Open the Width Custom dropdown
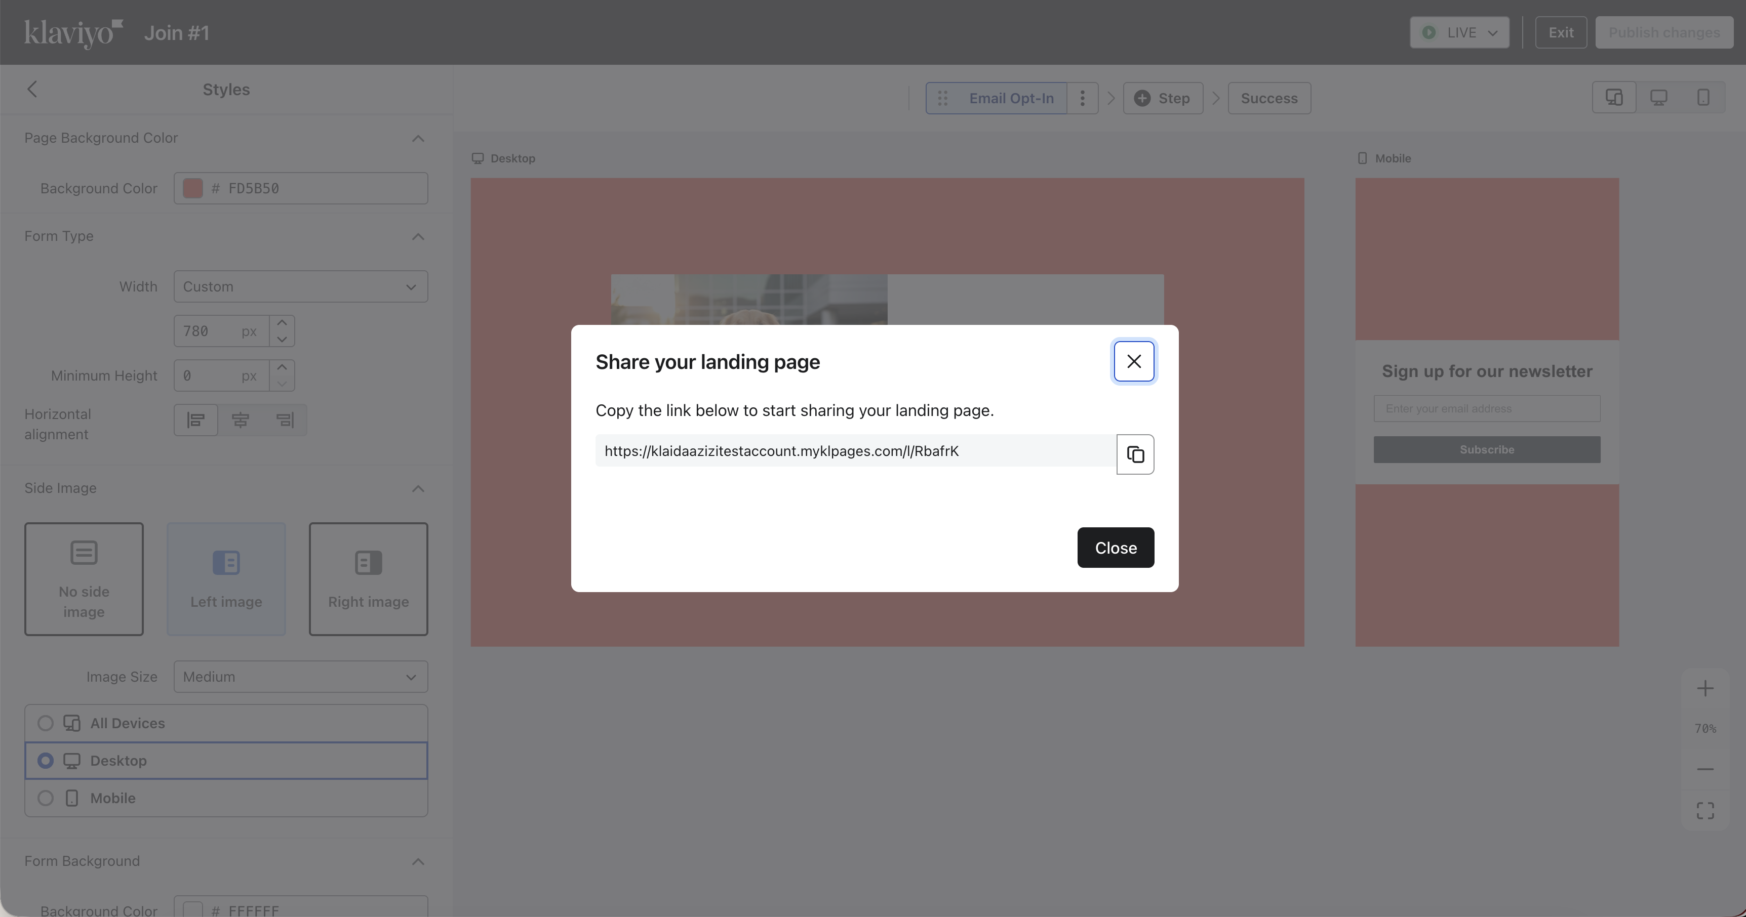The width and height of the screenshot is (1746, 917). pyautogui.click(x=300, y=286)
